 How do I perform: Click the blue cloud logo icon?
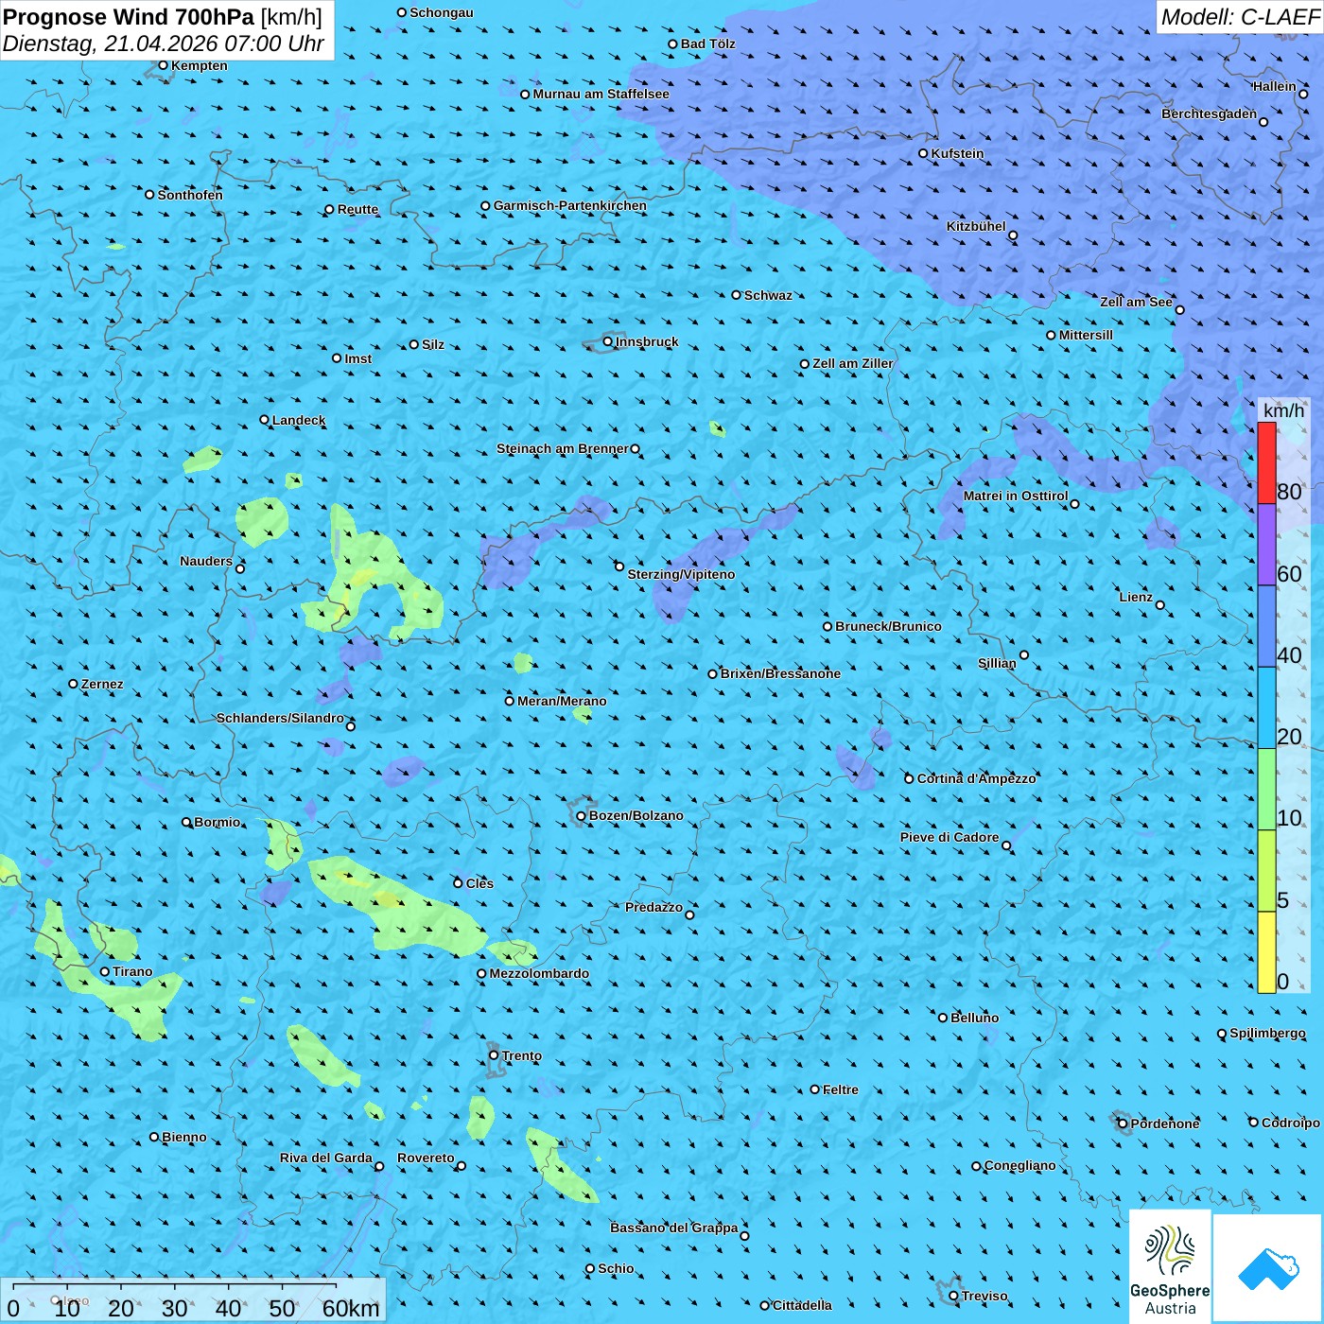point(1268,1269)
